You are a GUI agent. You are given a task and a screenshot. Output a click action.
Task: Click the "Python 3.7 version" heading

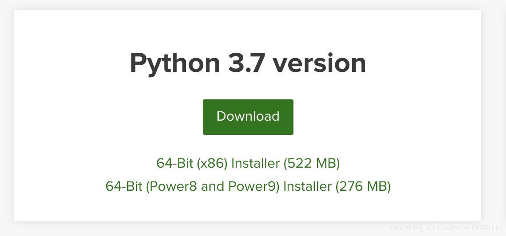pos(248,63)
